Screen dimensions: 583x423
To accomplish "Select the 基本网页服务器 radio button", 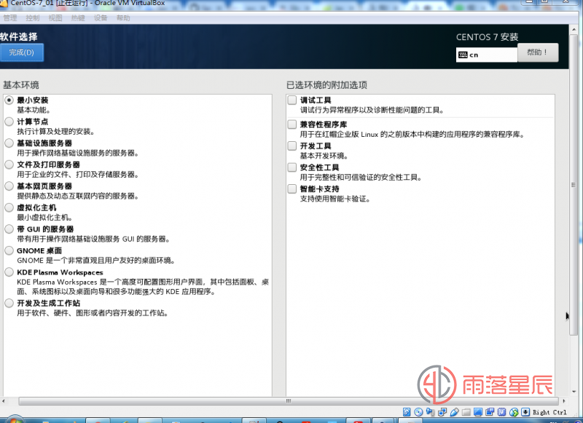I will click(9, 186).
